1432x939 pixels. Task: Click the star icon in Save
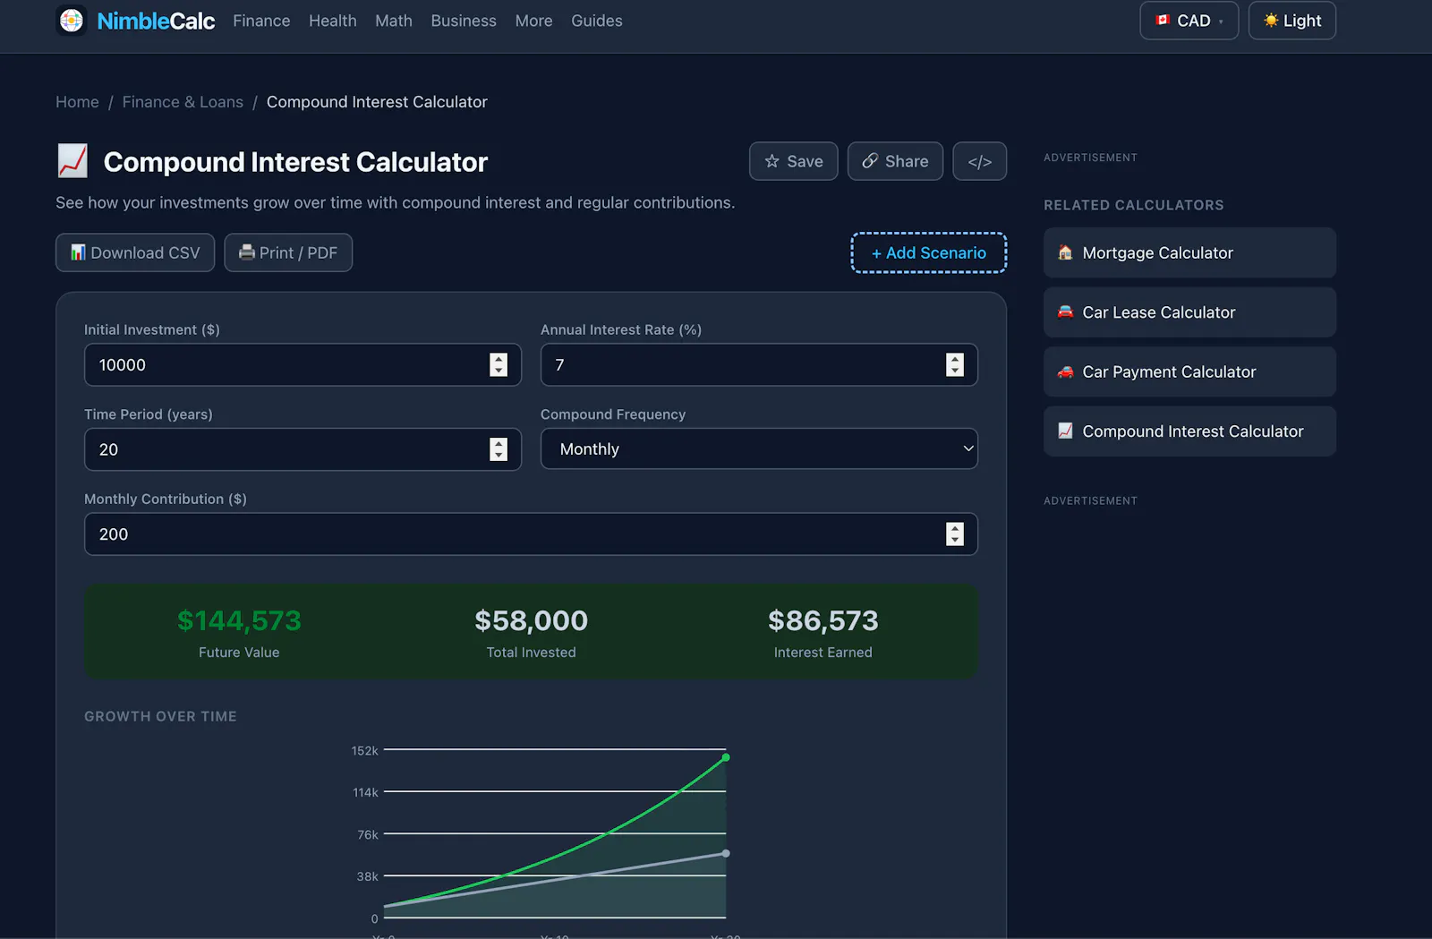[x=772, y=161]
